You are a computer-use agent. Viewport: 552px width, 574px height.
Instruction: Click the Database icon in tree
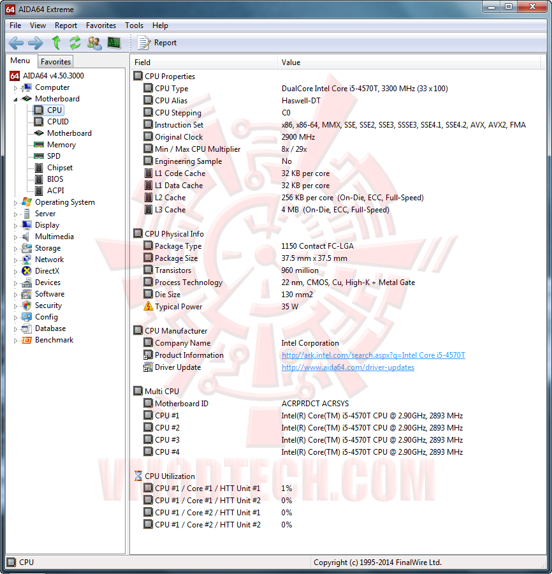pos(27,328)
